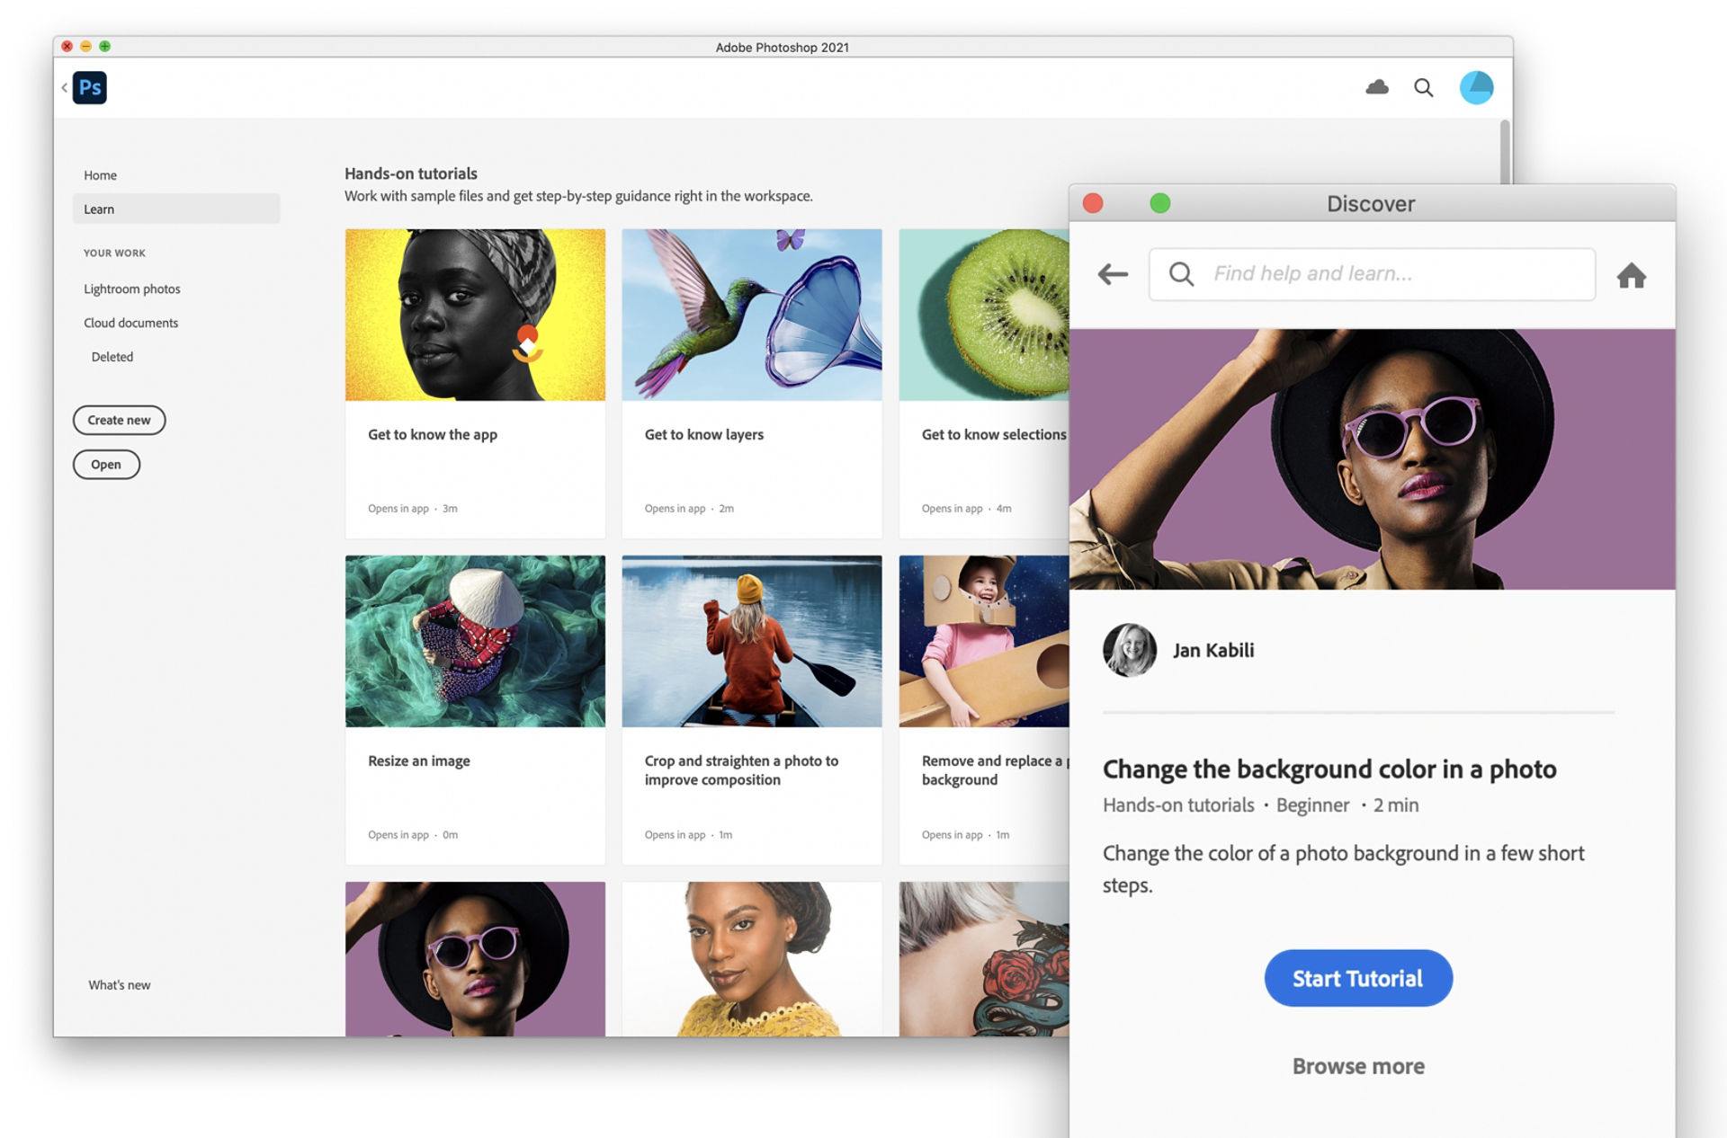Open Cloud documents in sidebar
This screenshot has width=1727, height=1138.
(x=131, y=323)
